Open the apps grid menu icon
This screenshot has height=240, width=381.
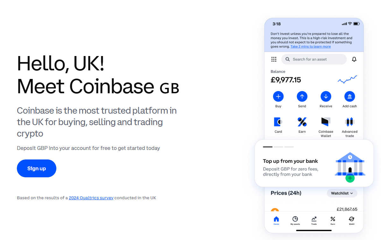(274, 59)
